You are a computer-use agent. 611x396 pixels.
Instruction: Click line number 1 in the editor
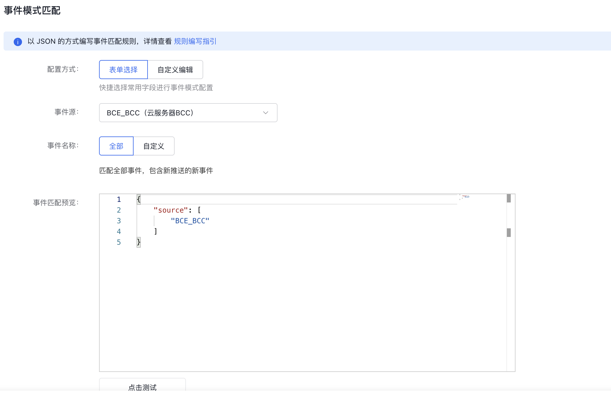(x=119, y=199)
